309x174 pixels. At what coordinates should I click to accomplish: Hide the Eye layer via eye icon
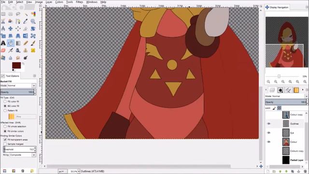[268, 133]
